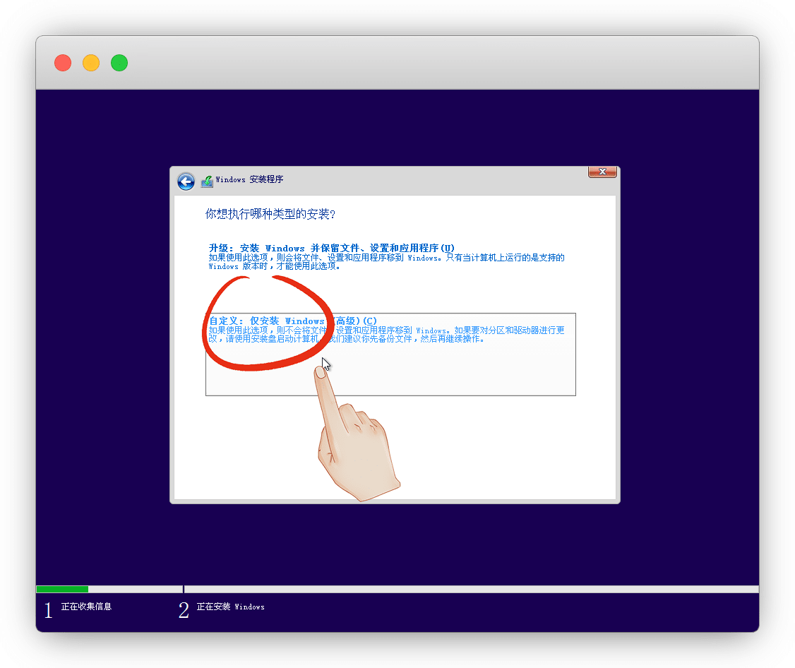Screen dimensions: 795x668
Task: Click the Windows 安装程序 title text
Action: point(249,180)
